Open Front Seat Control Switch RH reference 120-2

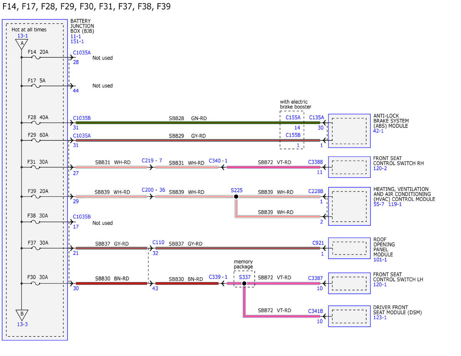[380, 168]
